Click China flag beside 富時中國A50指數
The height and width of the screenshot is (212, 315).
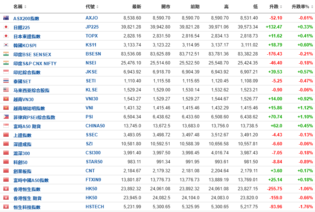pyautogui.click(x=6, y=180)
